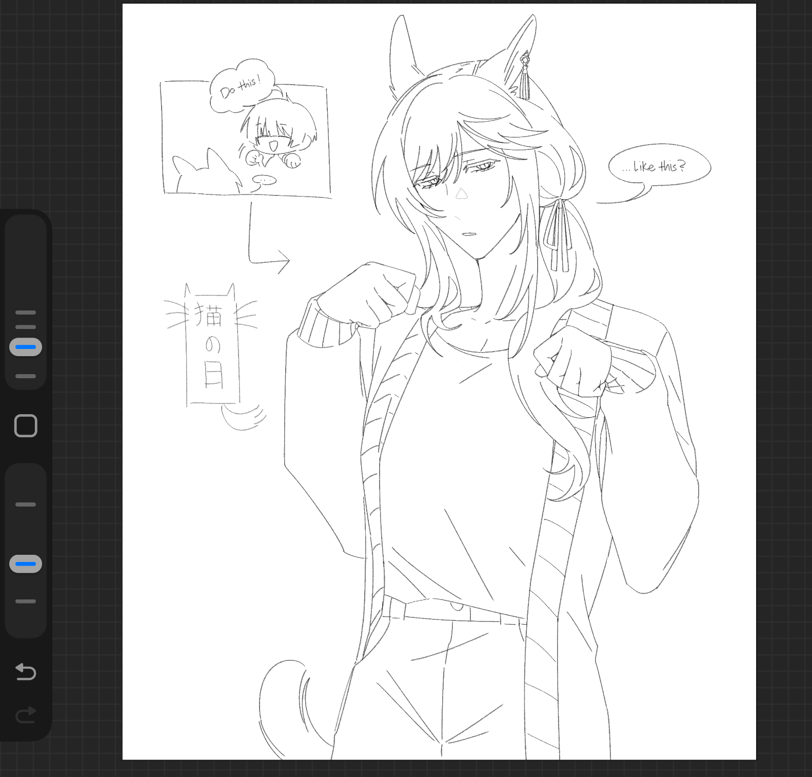
Task: Click the lowest notch below brush size thumb
Action: point(26,376)
